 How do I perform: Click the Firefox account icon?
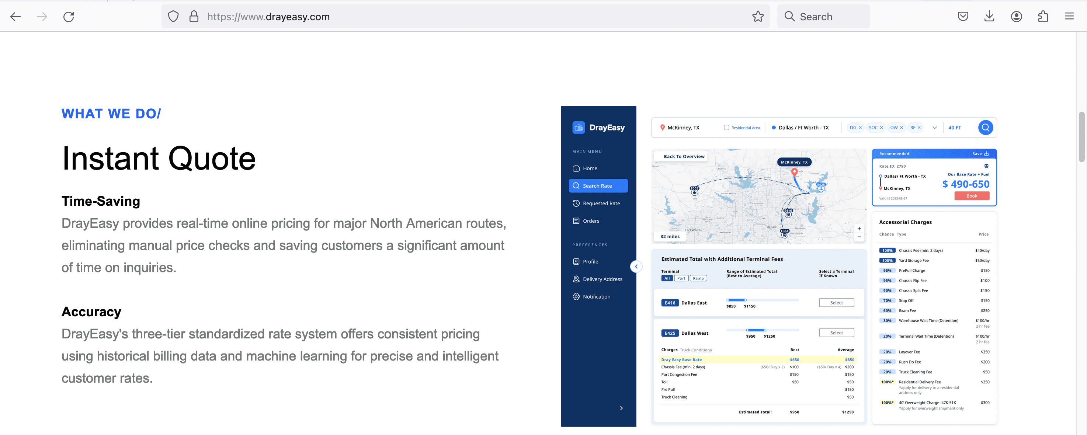point(1016,17)
